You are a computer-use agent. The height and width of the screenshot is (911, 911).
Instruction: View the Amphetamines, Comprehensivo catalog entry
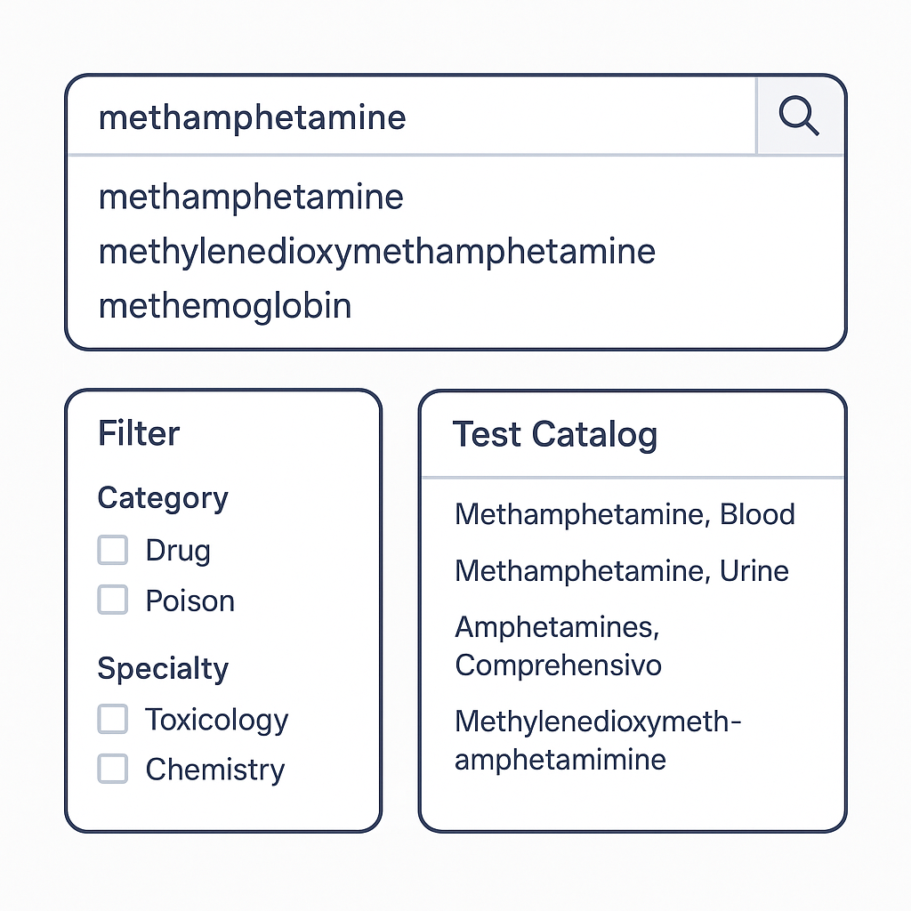pyautogui.click(x=558, y=646)
